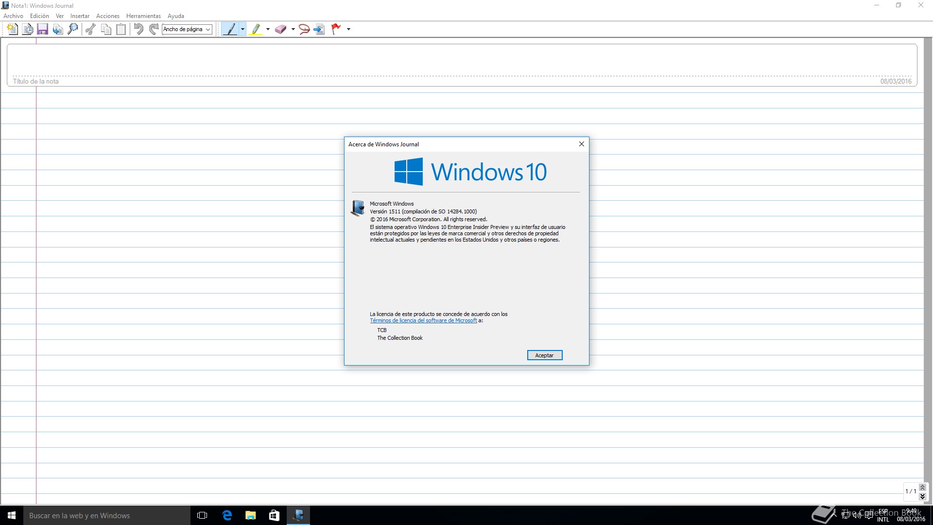Open the Acciones menu
The height and width of the screenshot is (525, 933).
click(108, 16)
